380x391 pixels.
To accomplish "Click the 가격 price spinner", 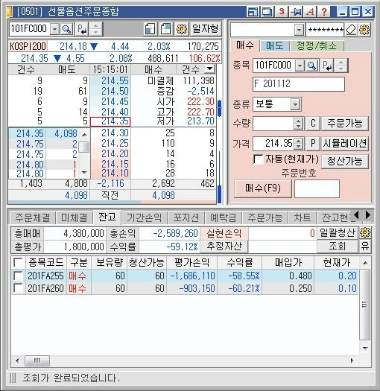I will [298, 144].
